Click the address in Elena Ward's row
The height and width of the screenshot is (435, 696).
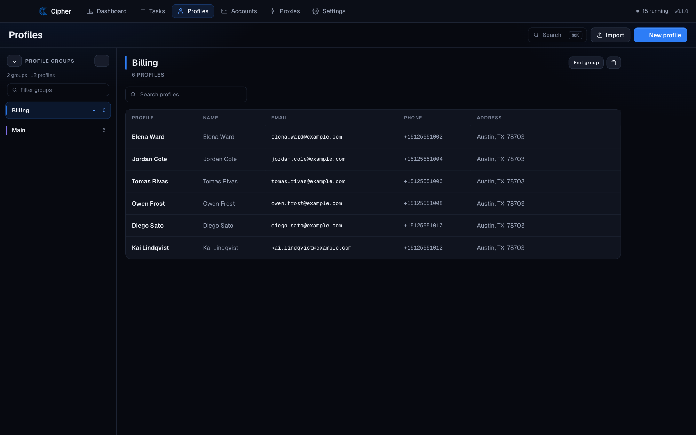click(x=500, y=137)
